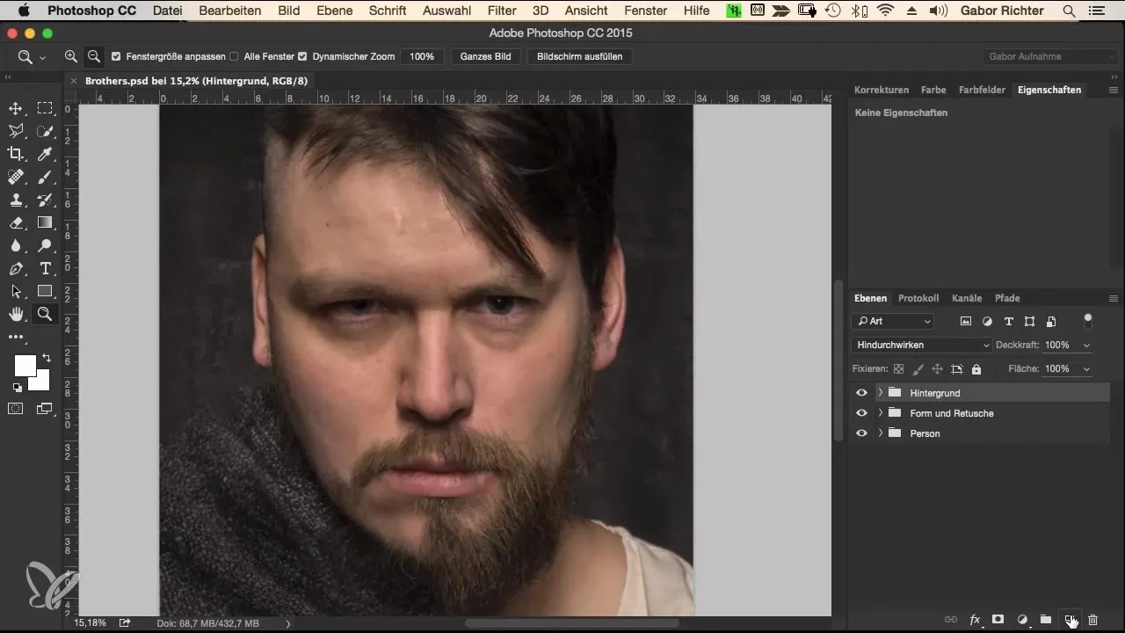
Task: Create a new adjustment layer
Action: [x=1022, y=620]
